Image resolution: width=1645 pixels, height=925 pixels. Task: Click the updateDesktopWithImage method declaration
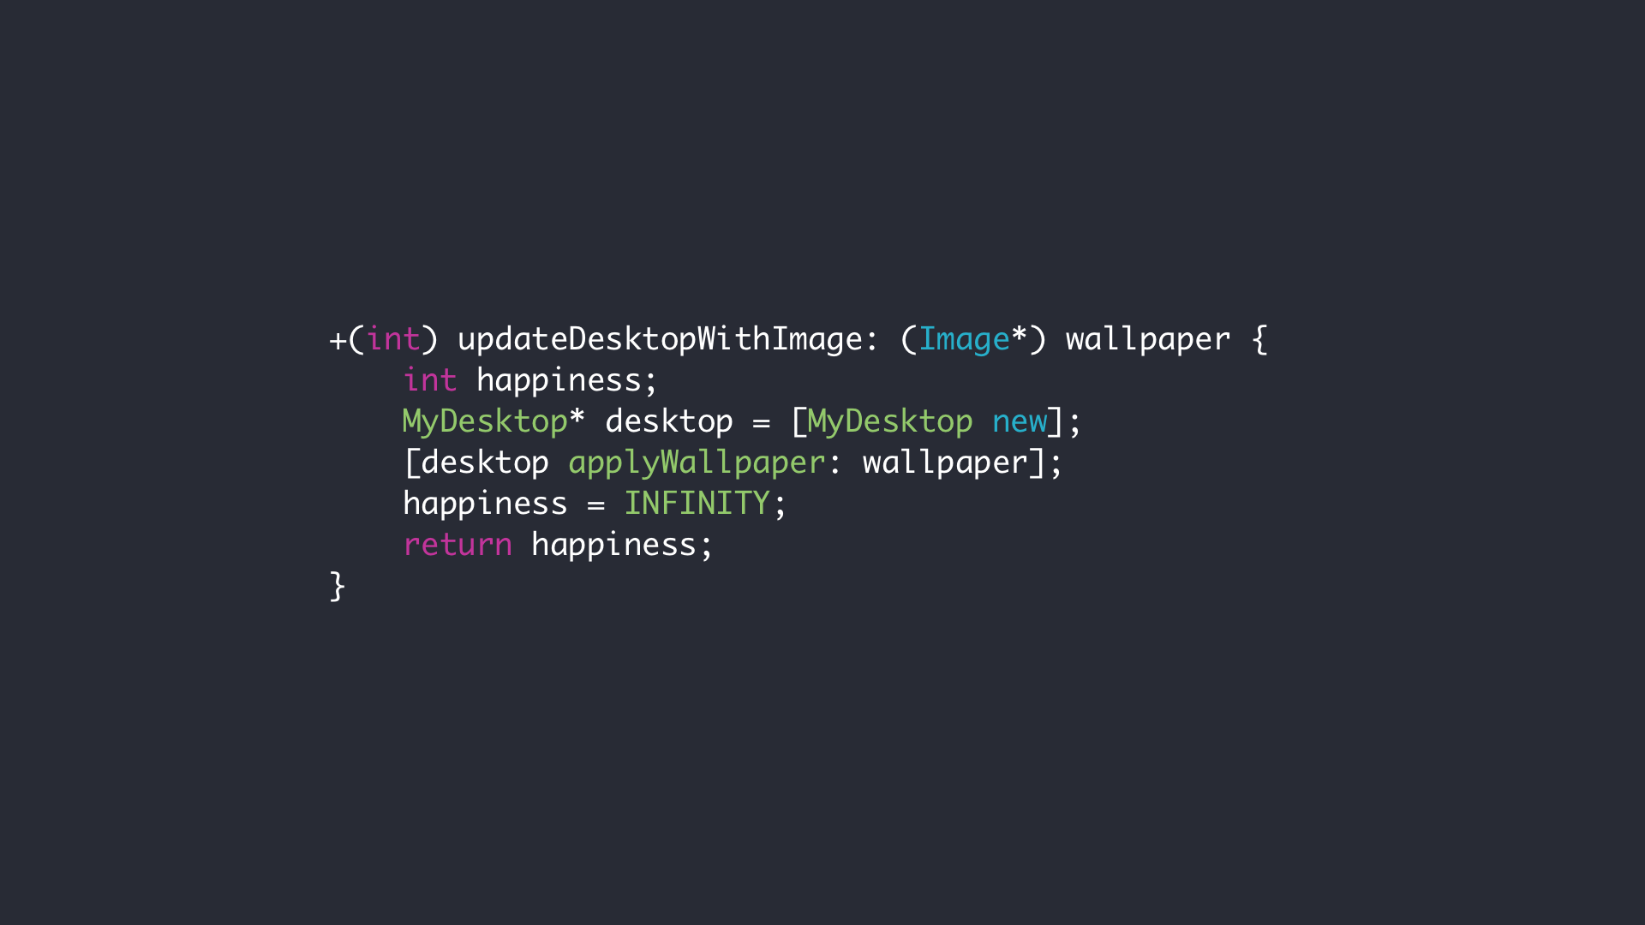click(x=644, y=339)
